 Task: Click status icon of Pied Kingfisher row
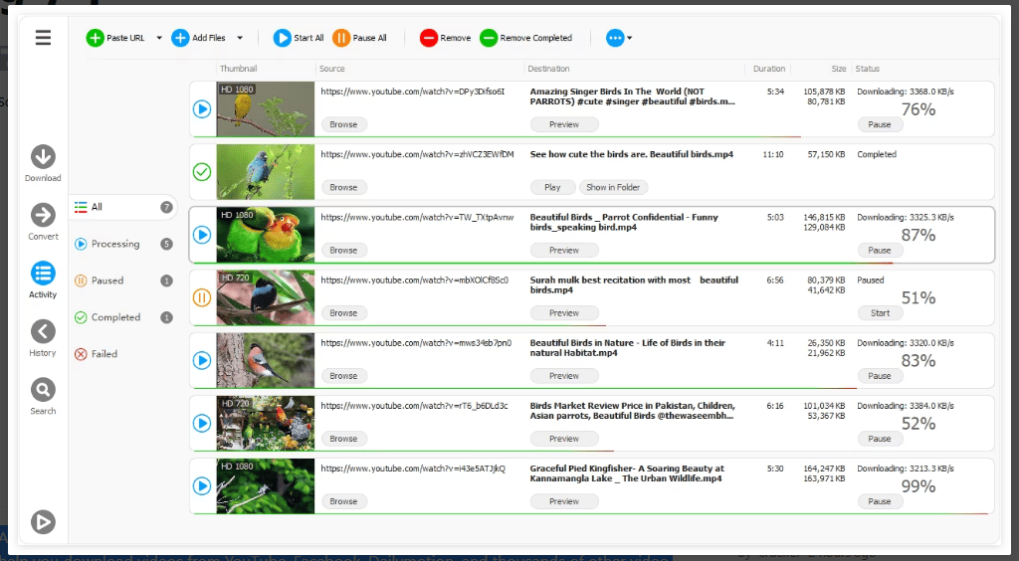coord(202,485)
